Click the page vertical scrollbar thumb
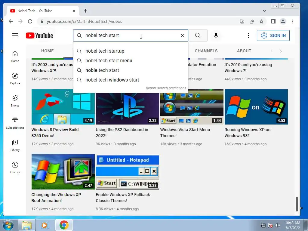 click(297, 204)
